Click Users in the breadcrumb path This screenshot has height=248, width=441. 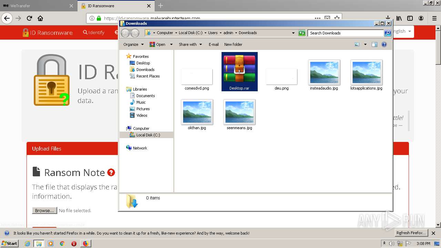(x=213, y=33)
